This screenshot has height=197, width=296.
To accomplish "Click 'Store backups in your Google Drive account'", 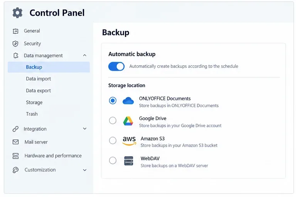I will (x=180, y=125).
